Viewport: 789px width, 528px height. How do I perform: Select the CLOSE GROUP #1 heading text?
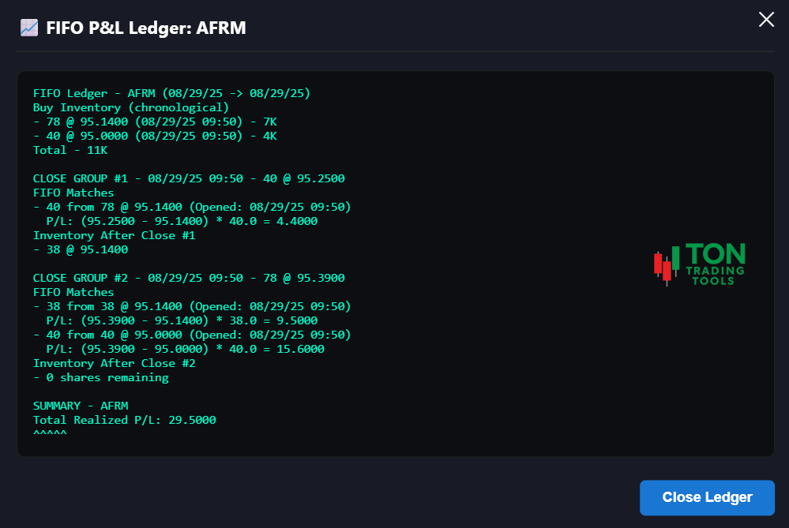pyautogui.click(x=188, y=178)
